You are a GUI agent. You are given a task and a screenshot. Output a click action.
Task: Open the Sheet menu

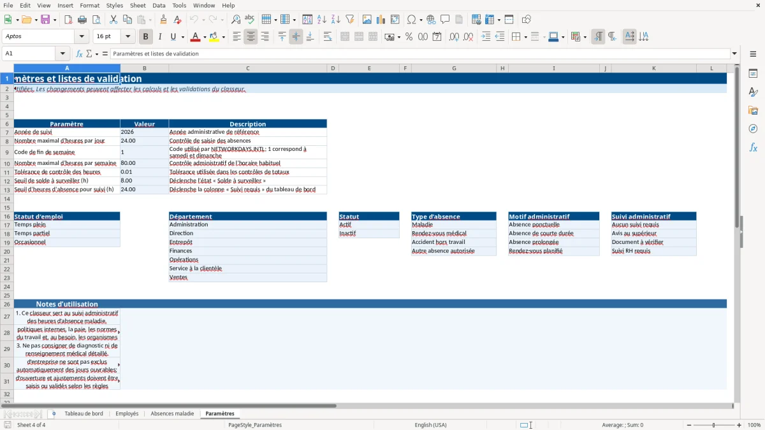pyautogui.click(x=138, y=5)
